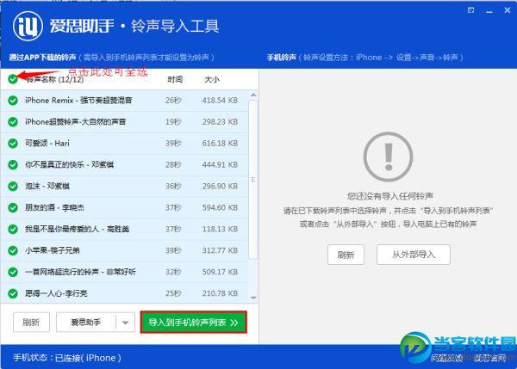Click the 问题反馈 link in footer
The height and width of the screenshot is (369, 517).
tap(447, 358)
